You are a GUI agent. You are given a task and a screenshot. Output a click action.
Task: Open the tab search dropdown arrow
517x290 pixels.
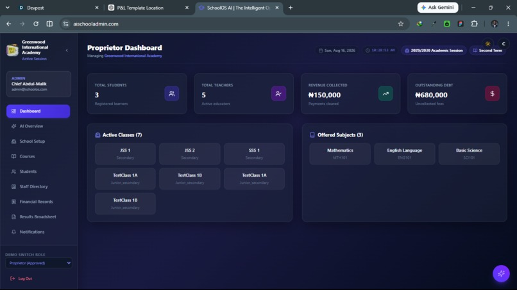(8, 8)
